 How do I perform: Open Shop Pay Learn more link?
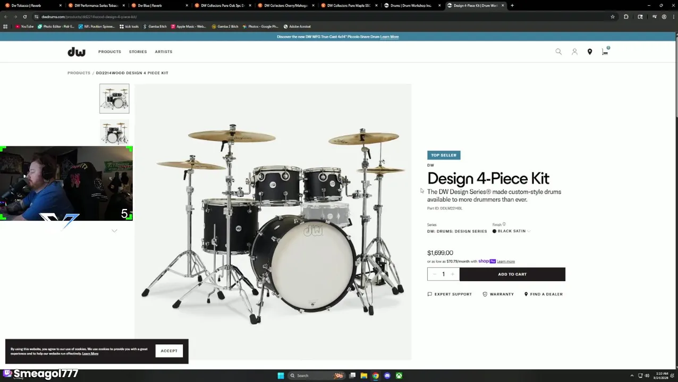(x=506, y=262)
